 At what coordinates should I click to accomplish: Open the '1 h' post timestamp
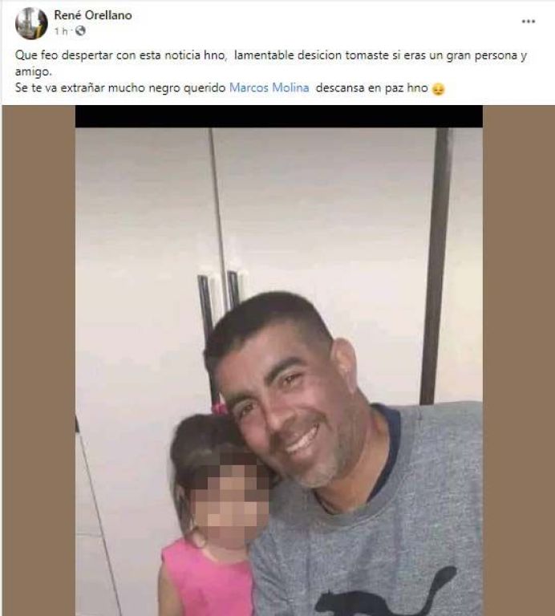point(61,31)
